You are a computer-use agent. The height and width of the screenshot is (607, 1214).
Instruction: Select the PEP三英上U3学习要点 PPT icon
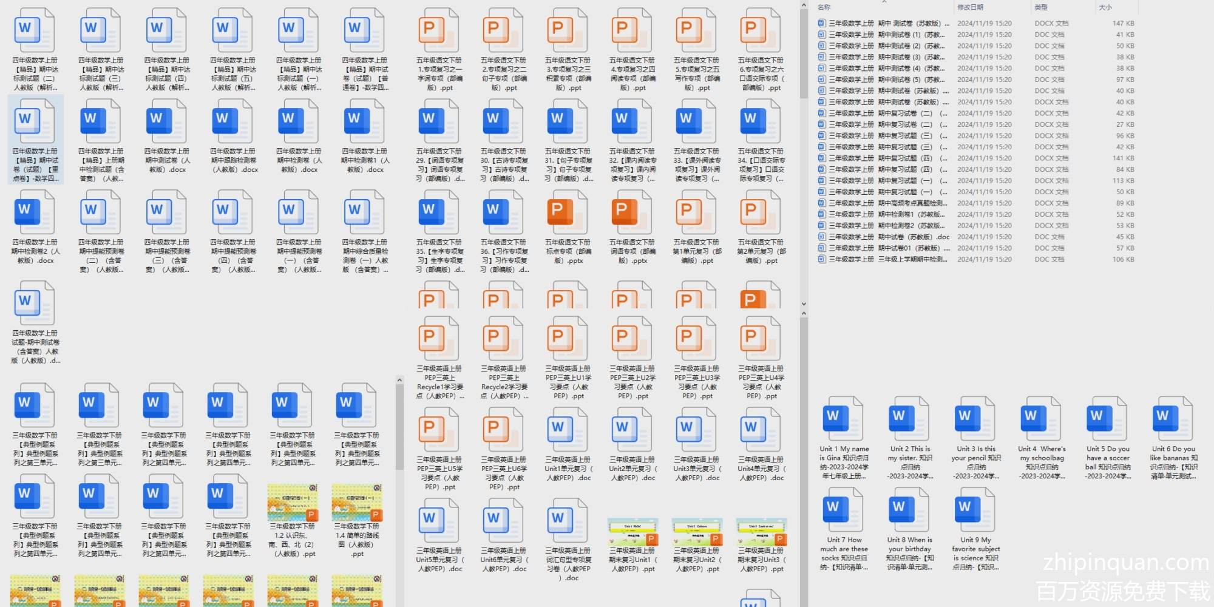click(x=696, y=338)
